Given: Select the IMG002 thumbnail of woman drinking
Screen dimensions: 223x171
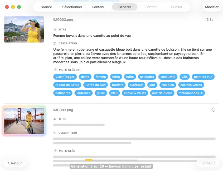Looking at the screenshot, I should coord(24,29).
